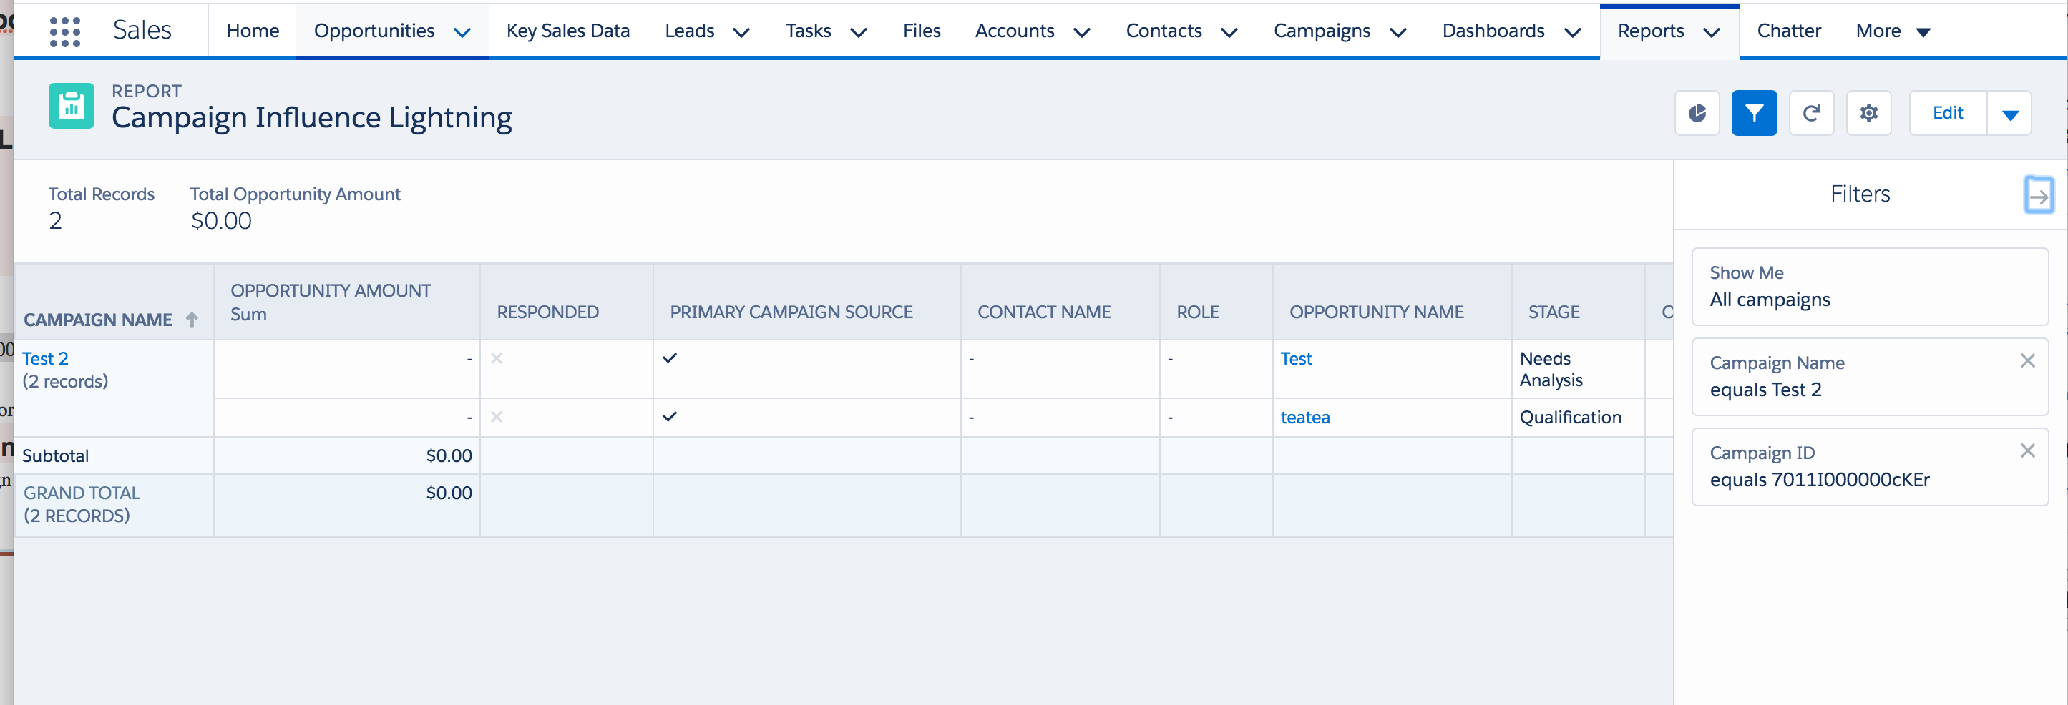Remove the Campaign ID filter

click(x=2027, y=450)
